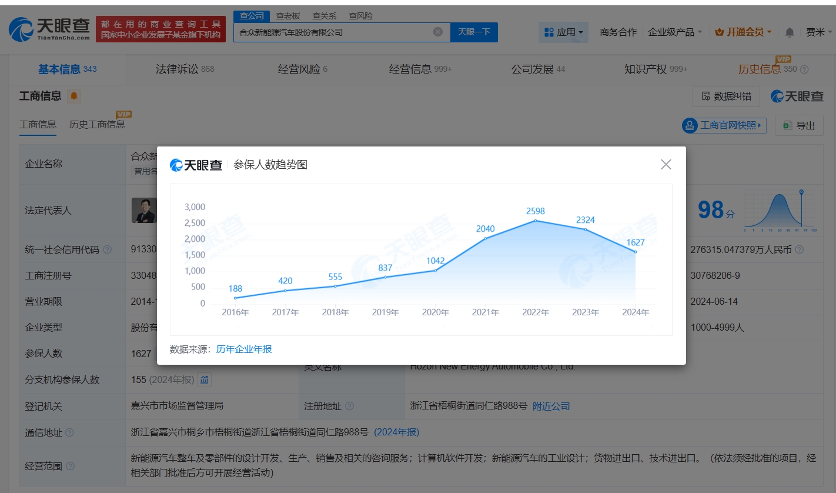Click help icon beside 注册地址
This screenshot has width=836, height=493.
pos(349,406)
